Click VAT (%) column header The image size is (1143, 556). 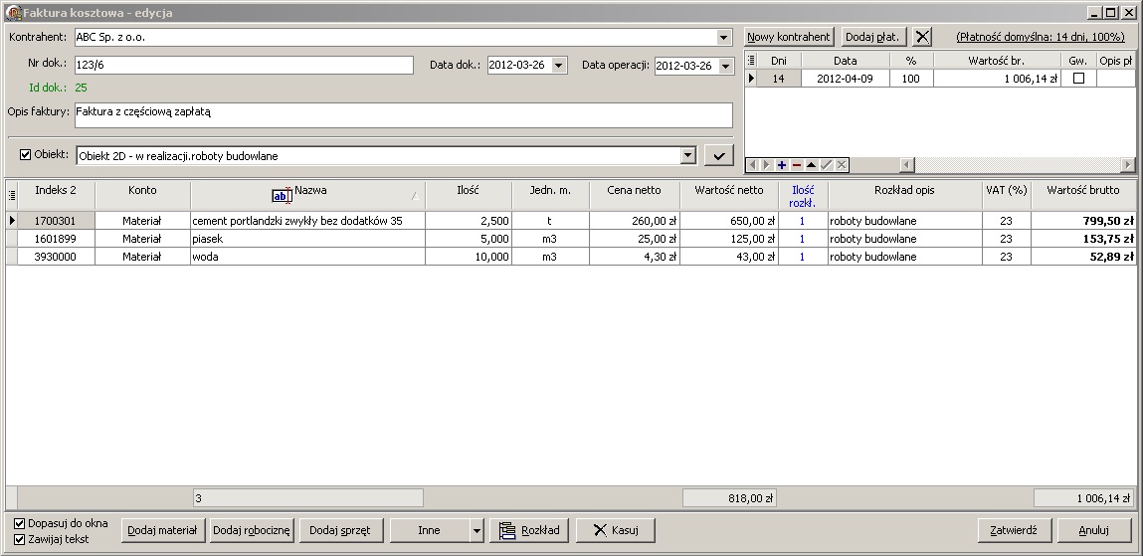(1007, 195)
